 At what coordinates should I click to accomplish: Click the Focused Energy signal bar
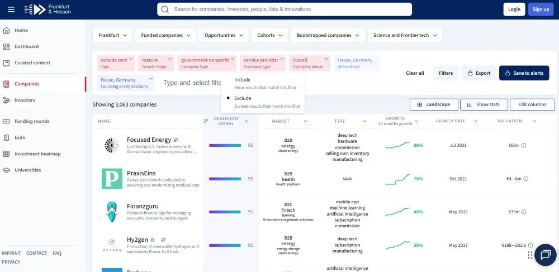(x=225, y=145)
